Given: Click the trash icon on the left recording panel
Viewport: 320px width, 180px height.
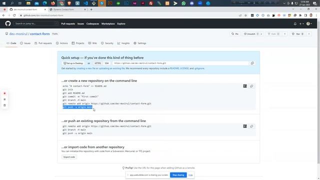Looking at the screenshot, I should 4,105.
